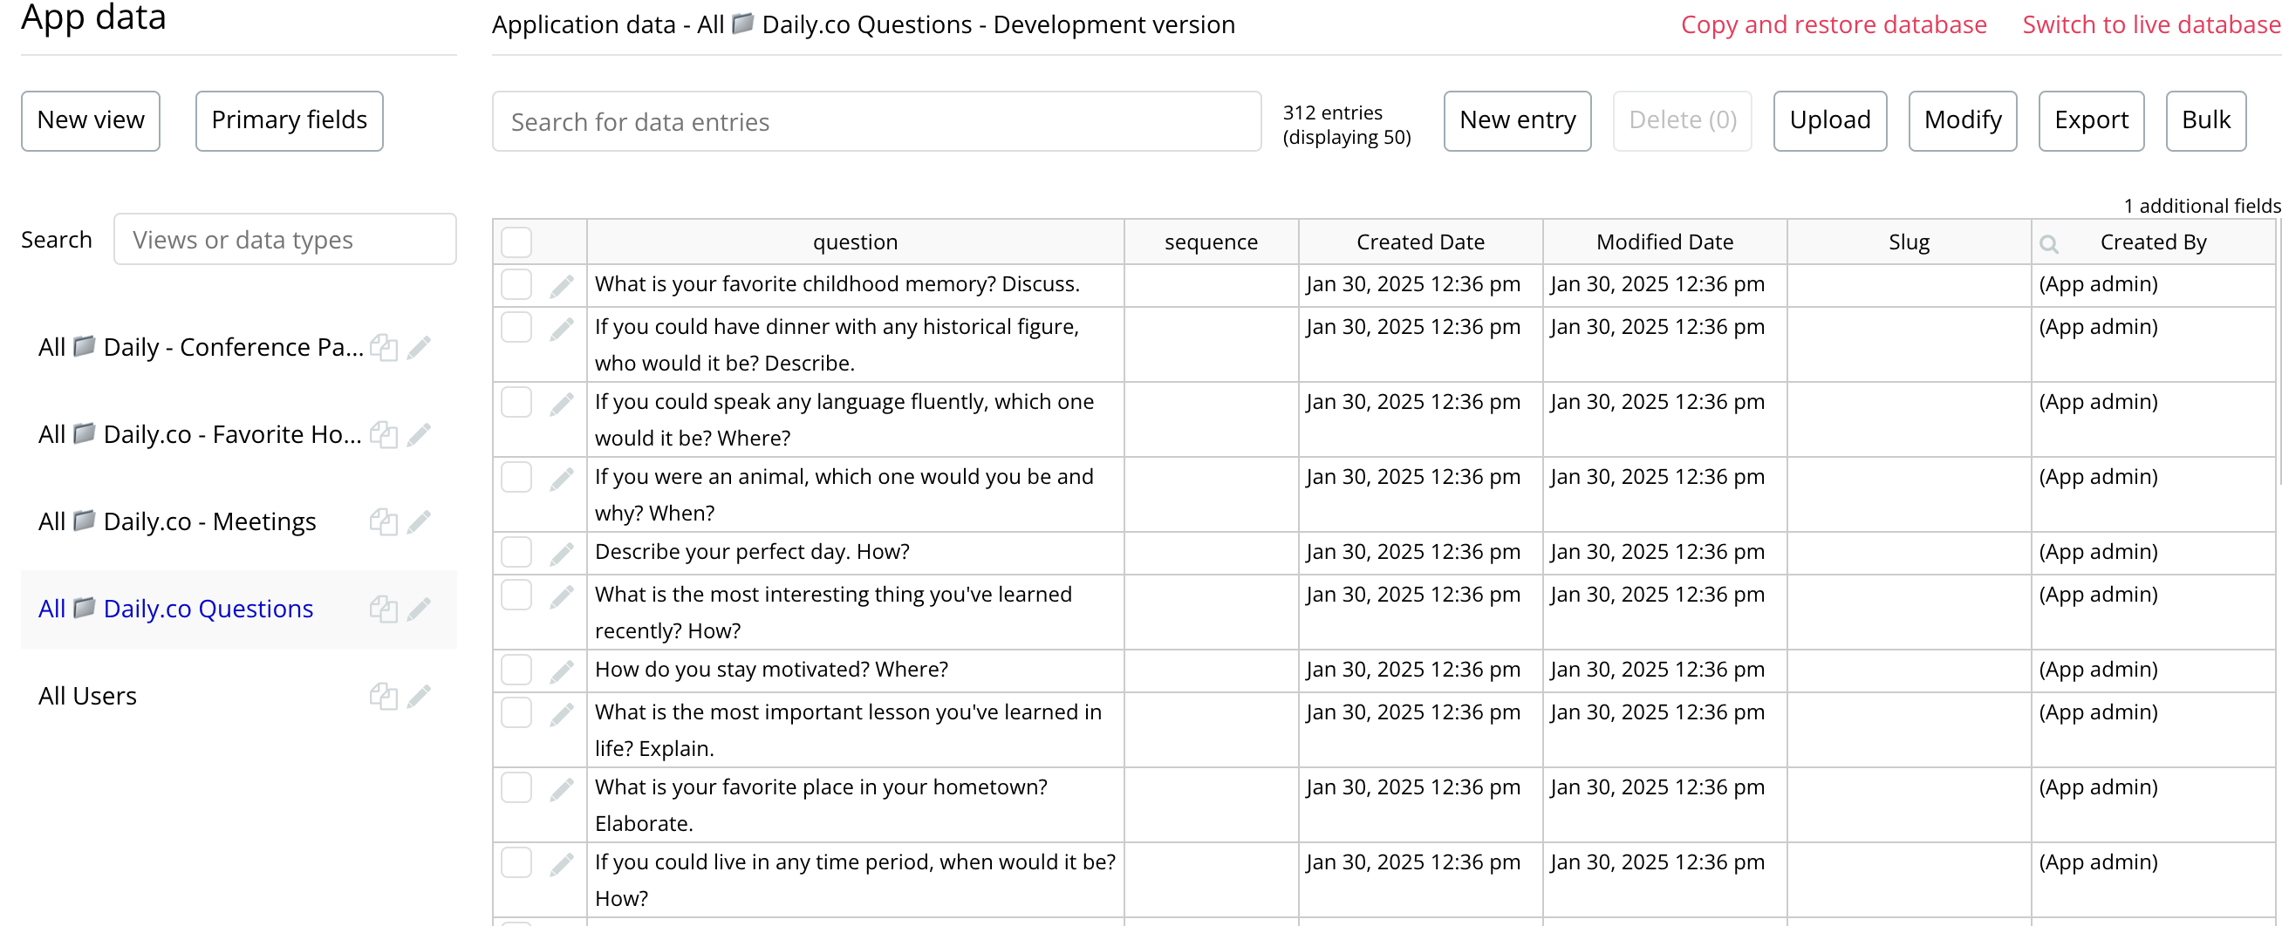This screenshot has width=2282, height=926.
Task: Check the box for favorite childhood memory row
Action: click(516, 284)
